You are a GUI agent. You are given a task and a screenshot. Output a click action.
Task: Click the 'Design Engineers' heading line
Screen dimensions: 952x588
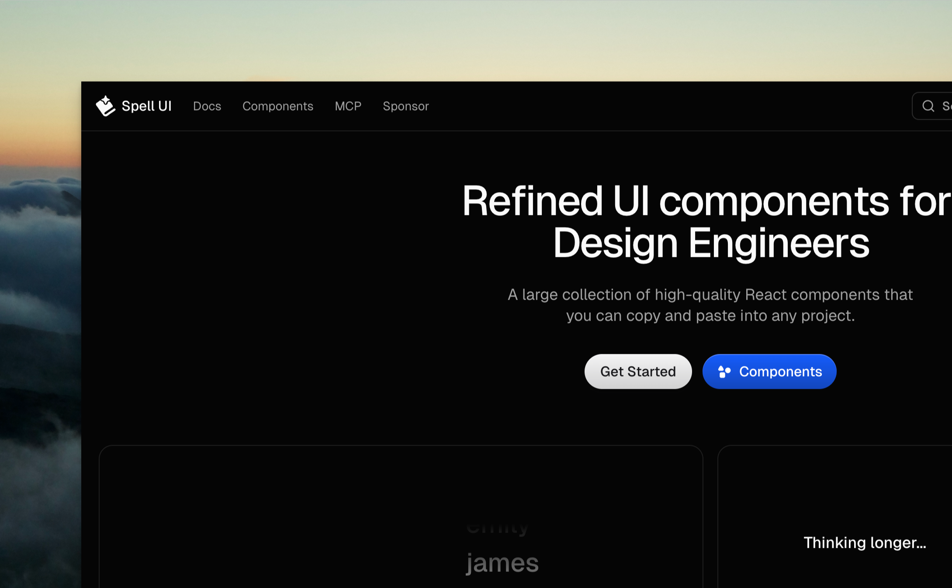tap(711, 243)
